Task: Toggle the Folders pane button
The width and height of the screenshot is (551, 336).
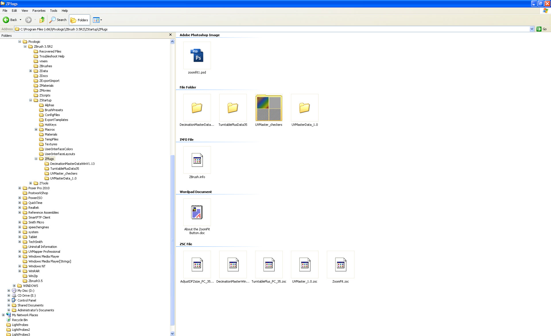Action: [x=79, y=20]
